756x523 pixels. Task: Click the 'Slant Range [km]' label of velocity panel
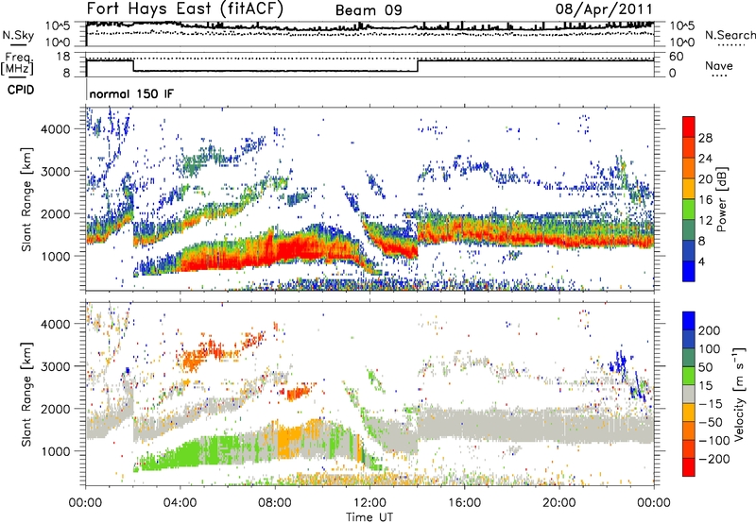click(x=26, y=395)
